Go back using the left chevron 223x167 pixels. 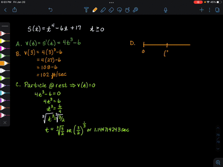coord(6,10)
